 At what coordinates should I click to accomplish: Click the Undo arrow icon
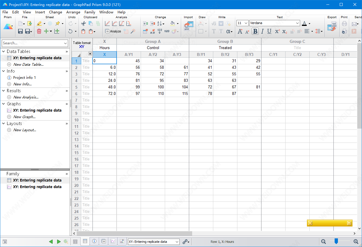point(70,31)
